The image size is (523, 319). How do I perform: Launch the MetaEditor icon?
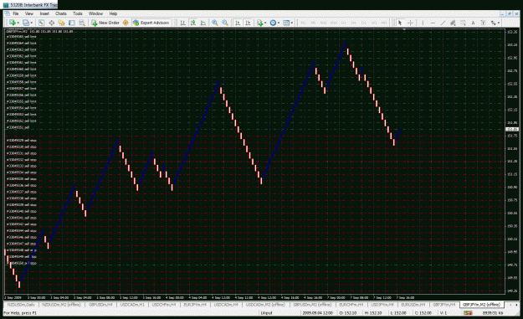(x=126, y=23)
